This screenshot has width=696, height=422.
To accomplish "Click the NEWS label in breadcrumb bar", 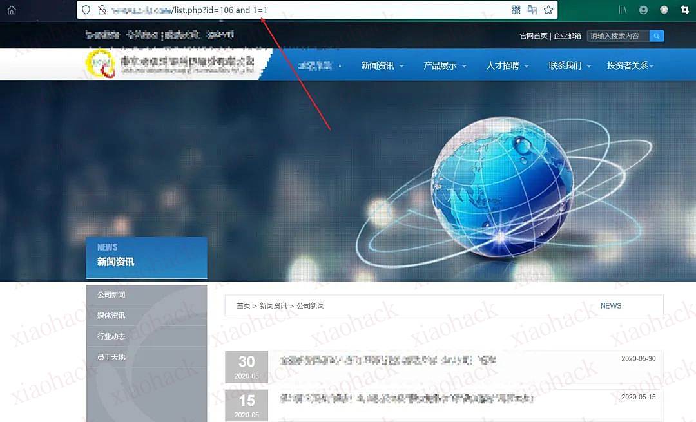I will [x=611, y=306].
